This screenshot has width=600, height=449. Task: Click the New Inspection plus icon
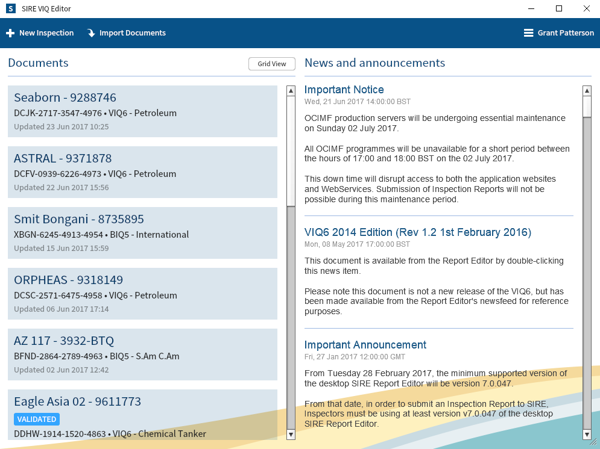(10, 33)
